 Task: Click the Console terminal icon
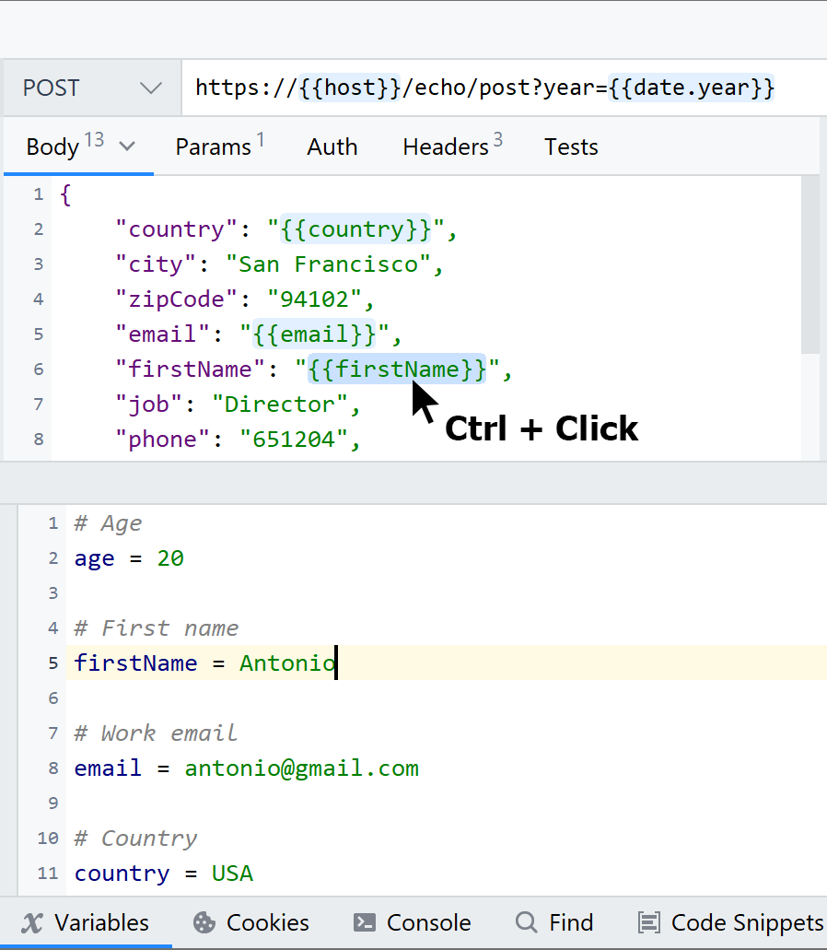[364, 923]
